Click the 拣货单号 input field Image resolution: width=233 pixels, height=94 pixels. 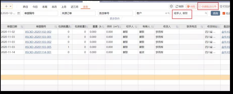point(115,13)
